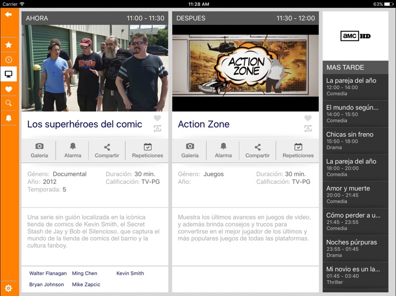Open the clock schedule icon in sidebar
This screenshot has height=296, width=396.
tap(8, 60)
